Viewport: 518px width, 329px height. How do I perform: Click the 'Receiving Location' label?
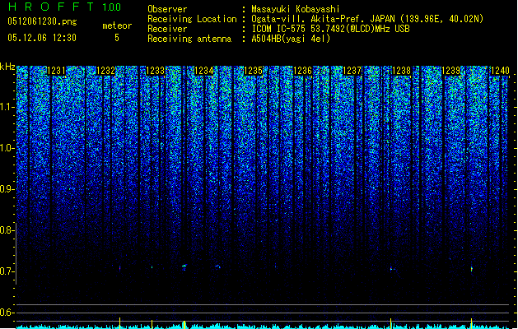pos(192,19)
